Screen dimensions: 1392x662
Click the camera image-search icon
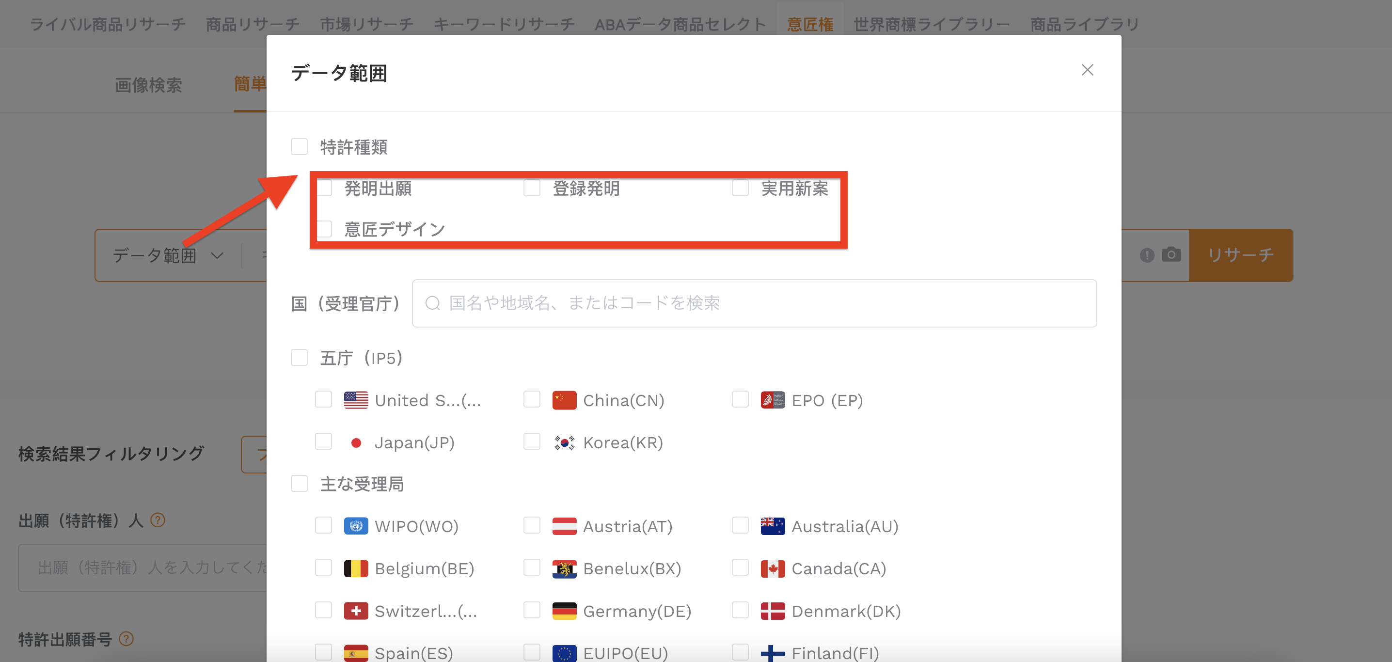tap(1171, 254)
